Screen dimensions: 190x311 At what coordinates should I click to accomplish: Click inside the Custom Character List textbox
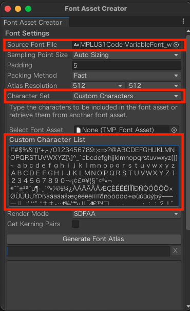(x=94, y=176)
